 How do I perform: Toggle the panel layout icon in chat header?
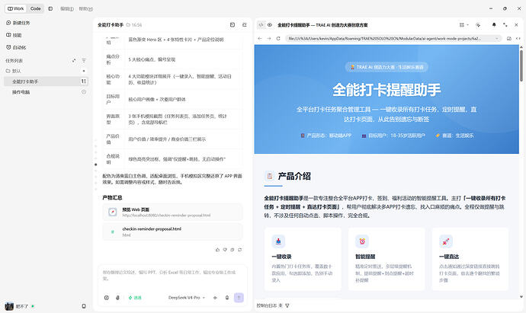pyautogui.click(x=245, y=25)
